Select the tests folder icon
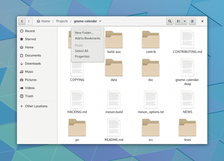 tap(188, 127)
